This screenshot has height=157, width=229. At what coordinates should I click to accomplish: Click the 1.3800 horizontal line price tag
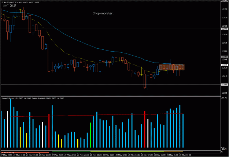pyautogui.click(x=225, y=85)
